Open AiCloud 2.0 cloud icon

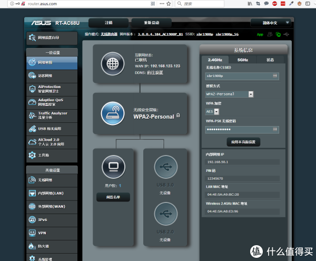(32, 142)
